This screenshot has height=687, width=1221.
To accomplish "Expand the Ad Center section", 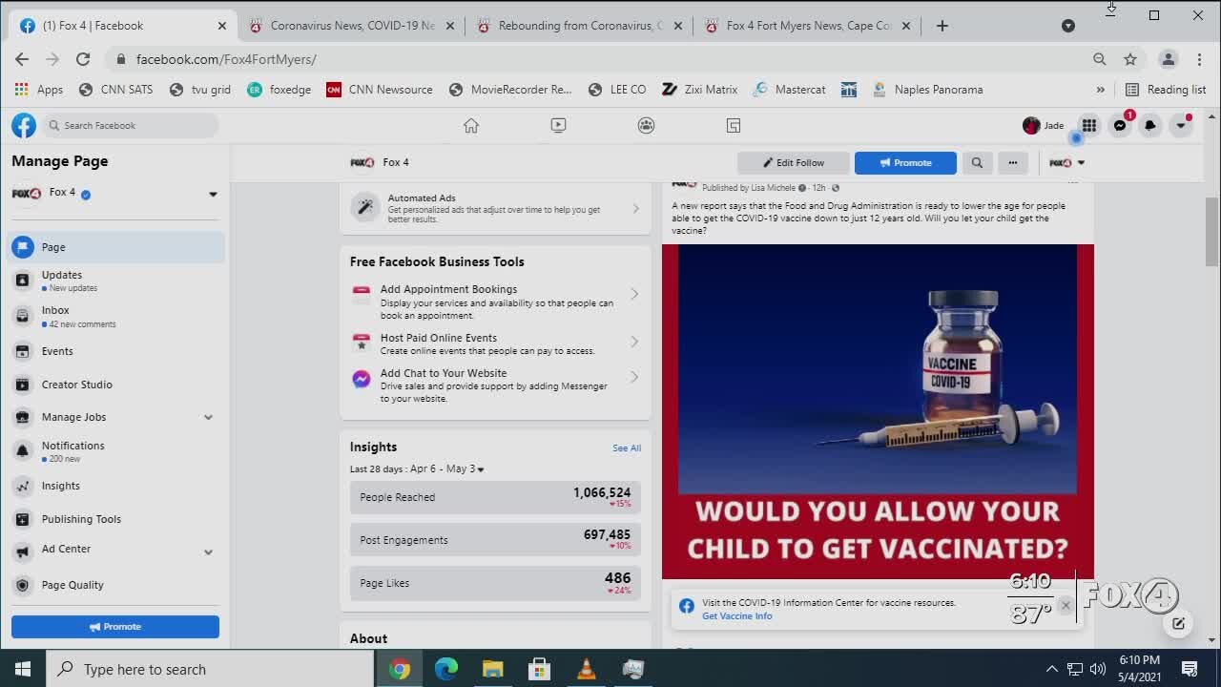I will (208, 552).
